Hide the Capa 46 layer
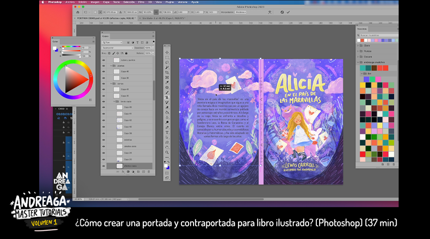Viewport: 430px width, 239px height. tap(103, 71)
